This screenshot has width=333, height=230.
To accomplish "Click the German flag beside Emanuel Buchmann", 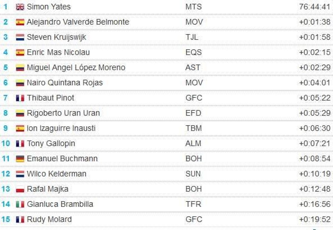I will tap(20, 159).
